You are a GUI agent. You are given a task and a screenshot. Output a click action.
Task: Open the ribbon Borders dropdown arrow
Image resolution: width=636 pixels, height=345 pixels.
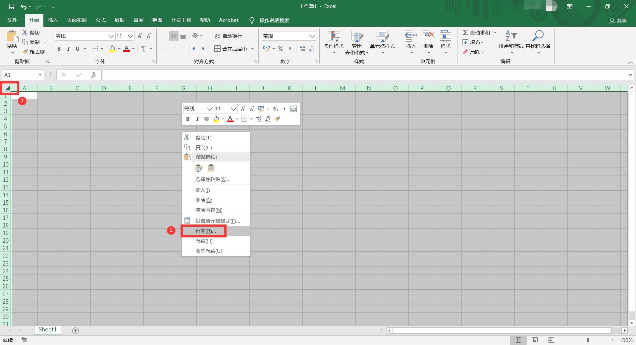tap(102, 49)
